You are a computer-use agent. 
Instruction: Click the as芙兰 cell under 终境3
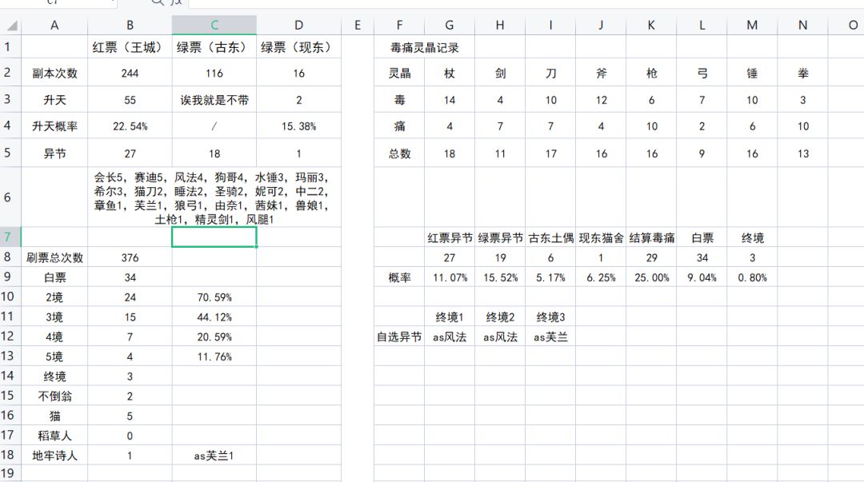tap(550, 337)
